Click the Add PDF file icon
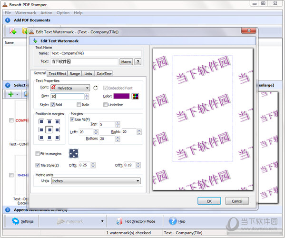Image resolution: width=285 pixels, height=238 pixels. click(13, 31)
